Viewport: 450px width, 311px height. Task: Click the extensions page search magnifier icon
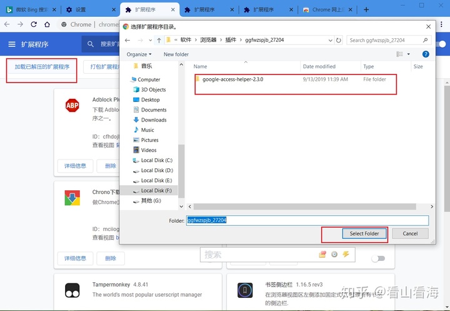coord(91,44)
